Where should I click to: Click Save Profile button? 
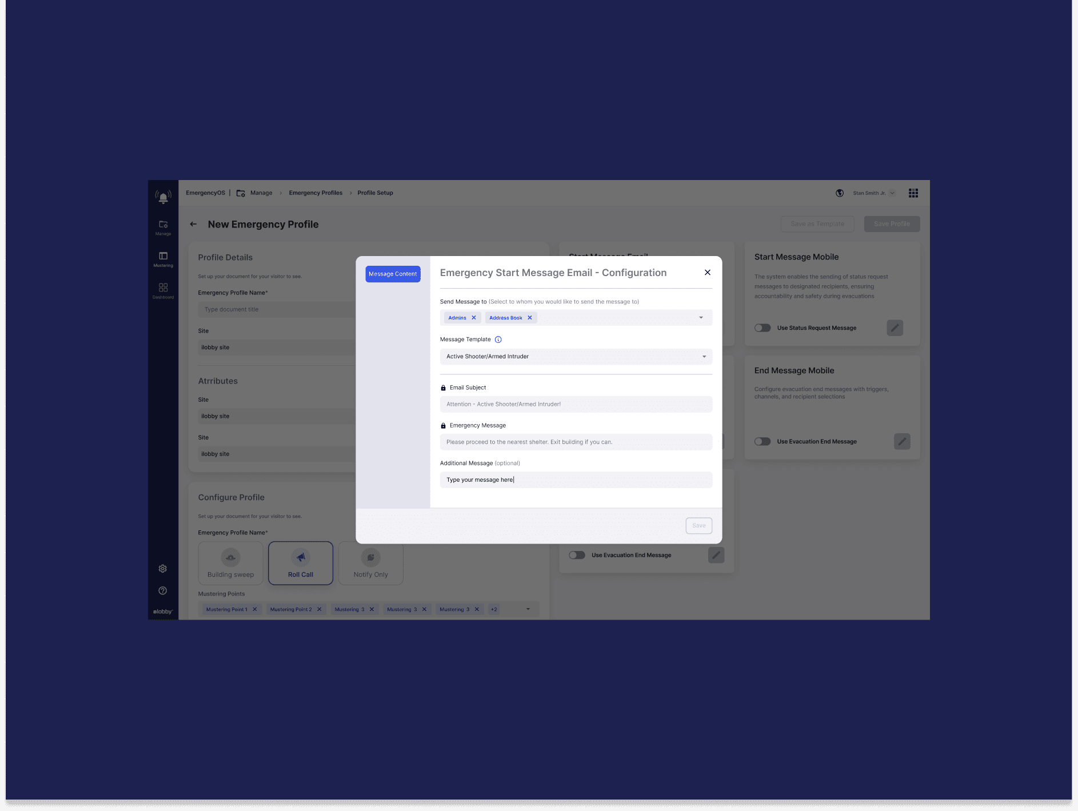(892, 224)
